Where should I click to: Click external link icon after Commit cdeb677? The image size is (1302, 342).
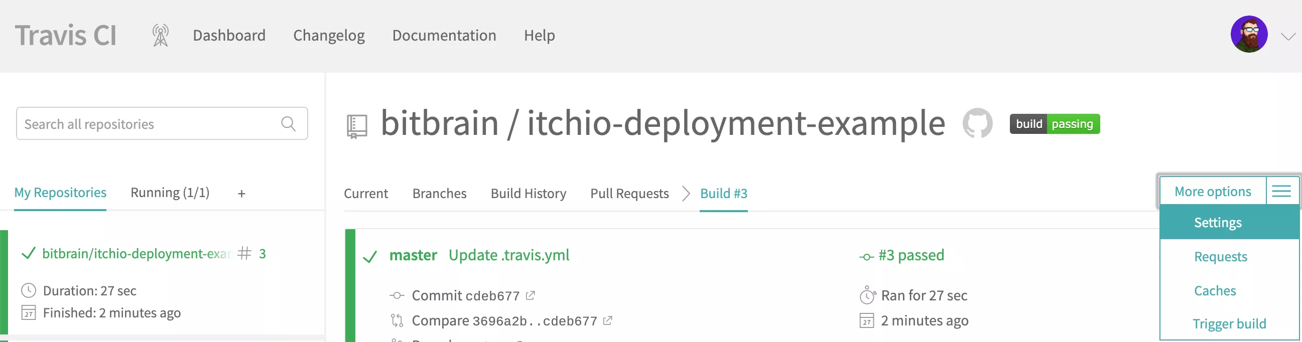click(x=530, y=295)
